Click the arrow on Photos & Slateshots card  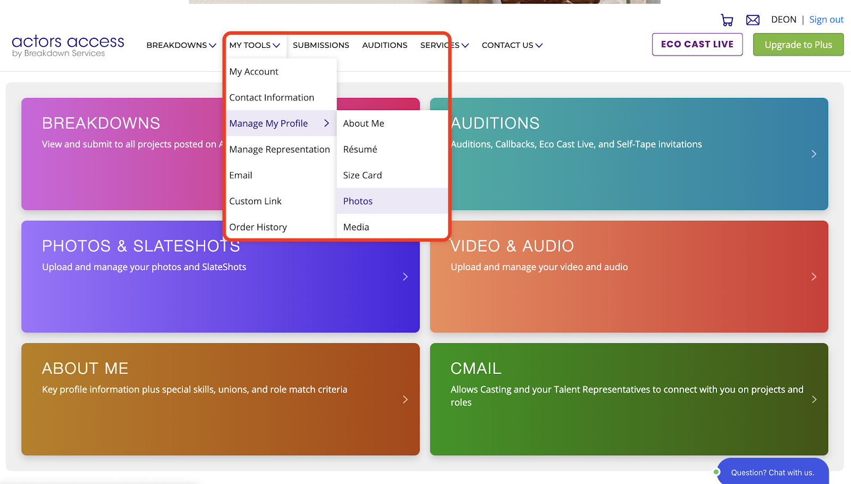pos(405,277)
